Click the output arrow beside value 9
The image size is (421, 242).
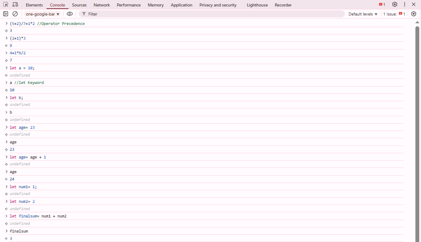[6, 46]
